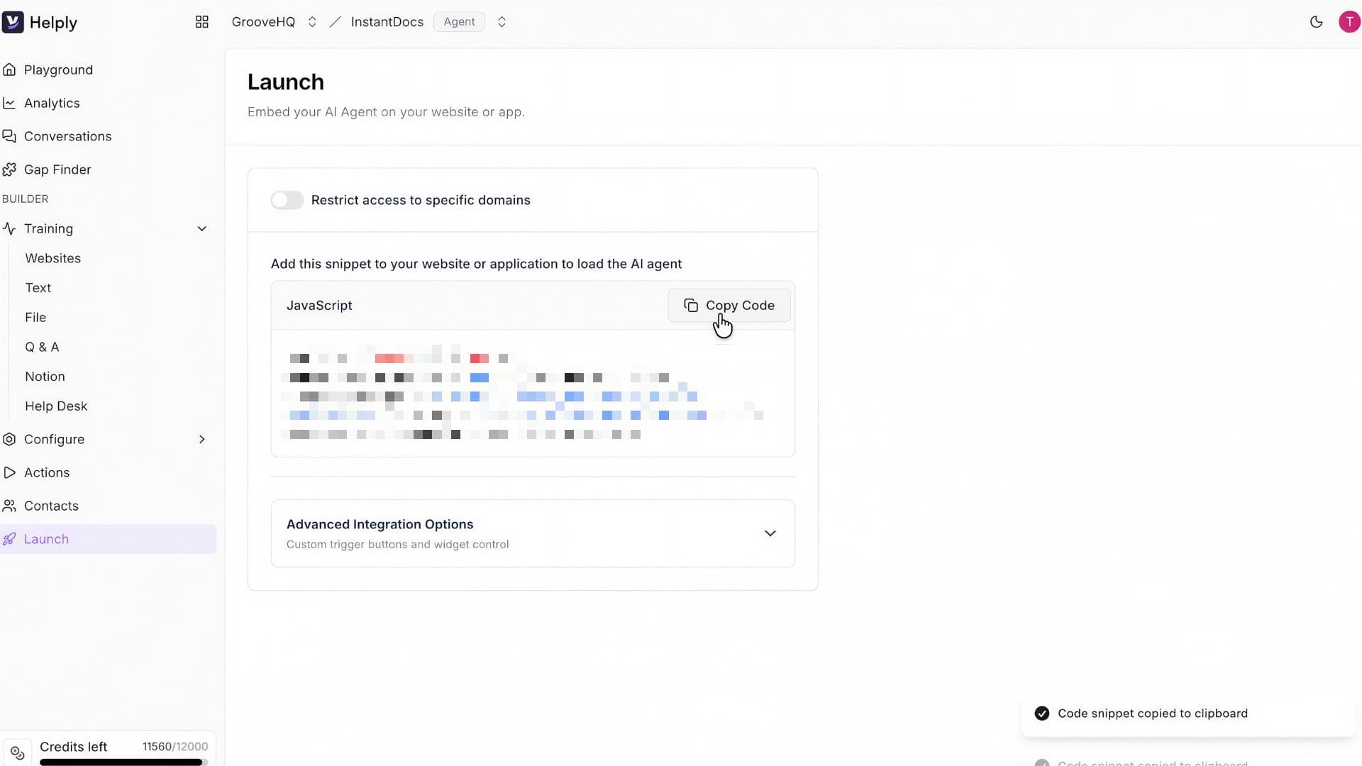This screenshot has width=1362, height=766.
Task: Open the GrooveHQ workspace switcher
Action: point(311,22)
